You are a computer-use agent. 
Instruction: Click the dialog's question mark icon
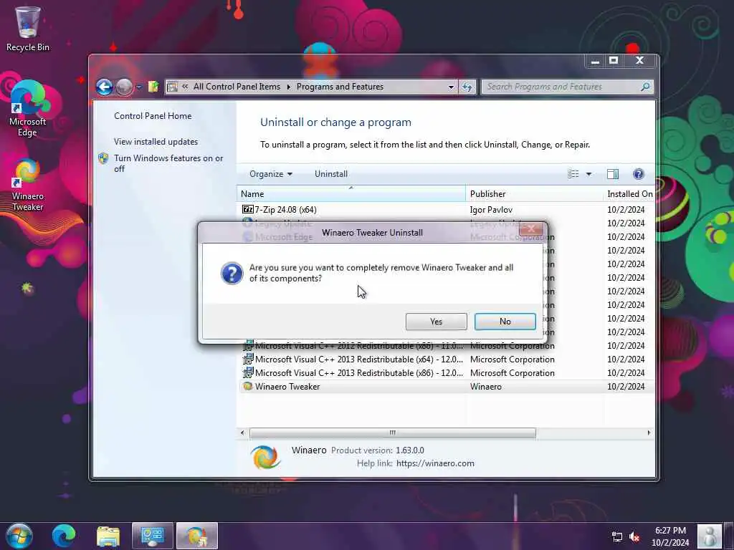point(232,273)
